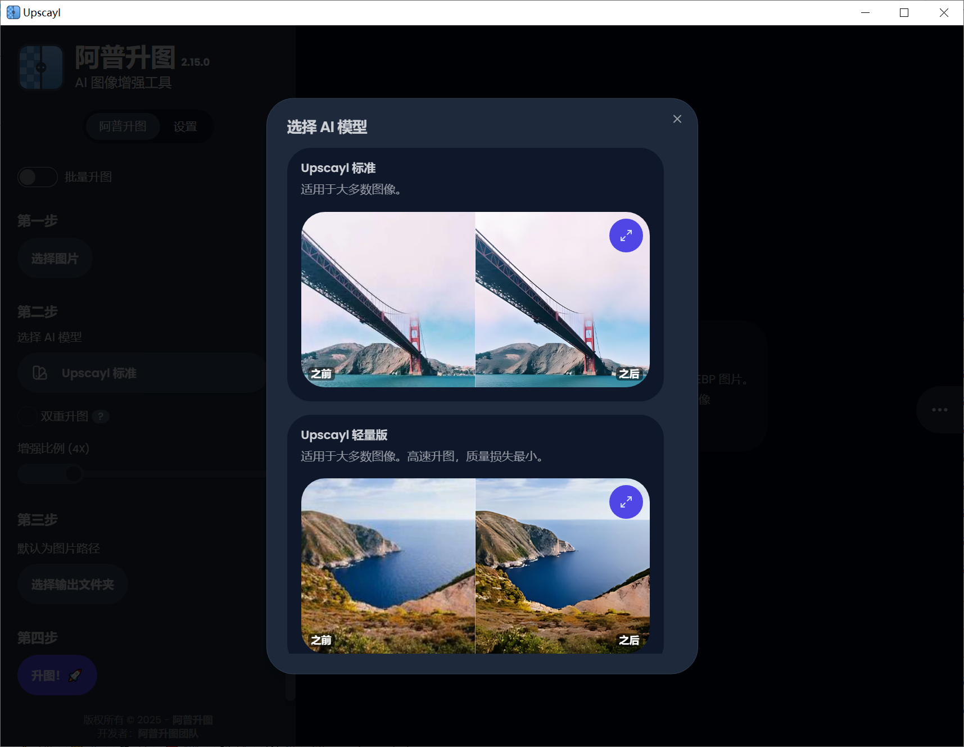
Task: Select the Upscayl 轻量版 model title
Action: point(344,435)
